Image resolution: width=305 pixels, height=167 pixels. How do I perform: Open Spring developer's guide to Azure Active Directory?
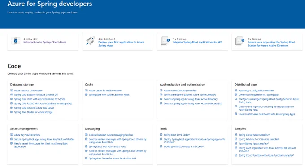[x=190, y=95]
